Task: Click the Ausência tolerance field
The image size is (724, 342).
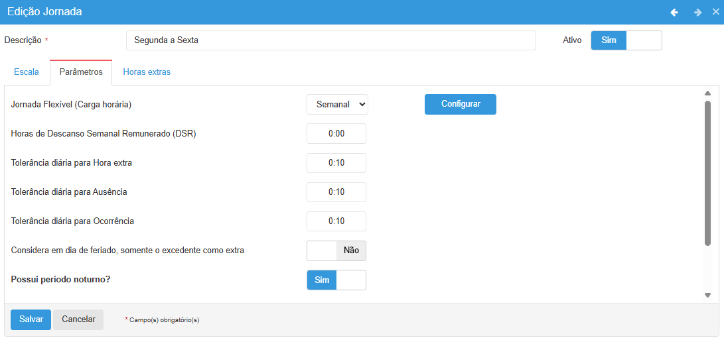Action: [x=336, y=192]
